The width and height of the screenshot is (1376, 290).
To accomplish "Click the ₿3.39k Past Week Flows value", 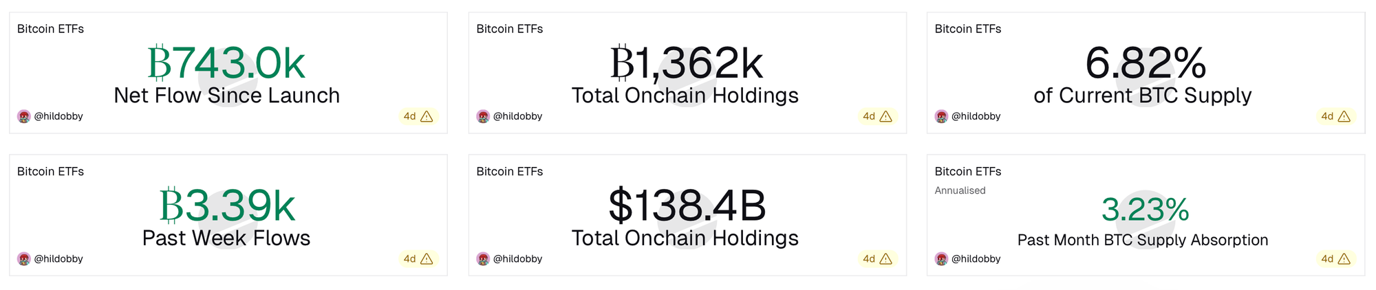I will coord(227,206).
